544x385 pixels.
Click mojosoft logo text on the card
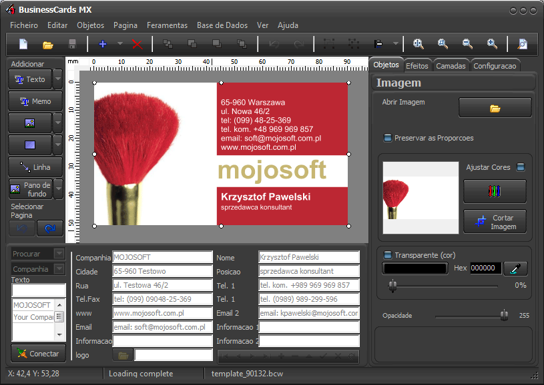(272, 171)
